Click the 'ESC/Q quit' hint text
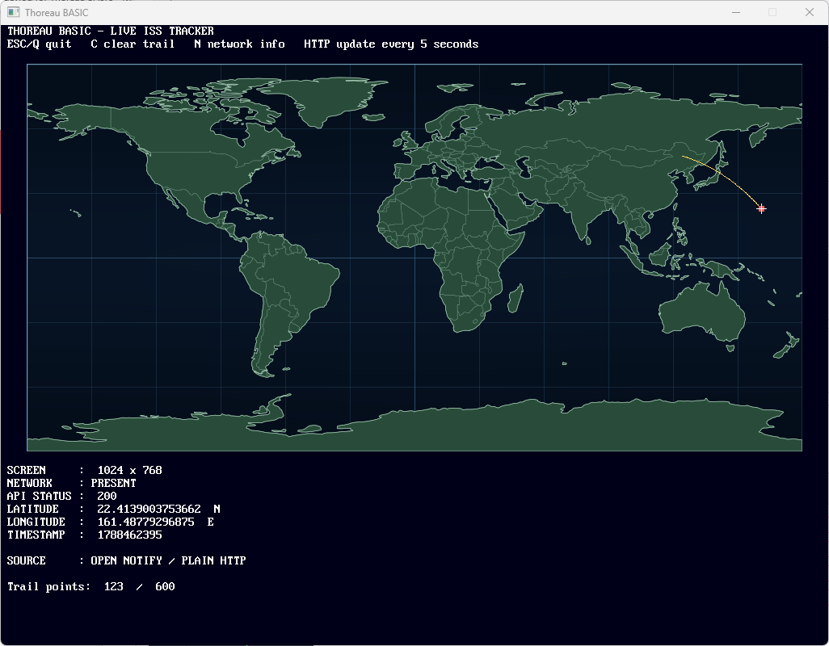This screenshot has height=646, width=829. [x=39, y=44]
